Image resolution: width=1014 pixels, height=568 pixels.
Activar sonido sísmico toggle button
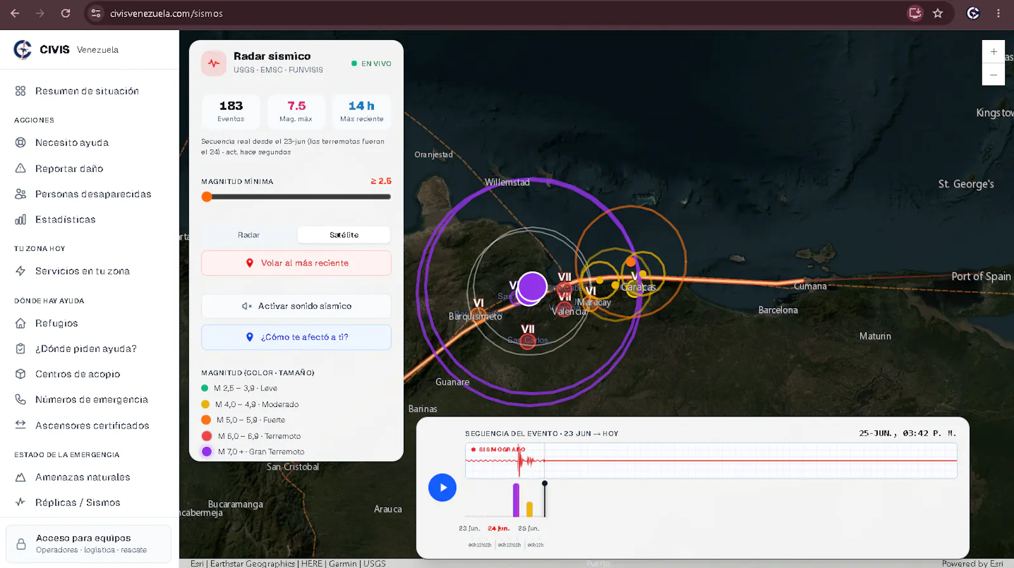coord(296,306)
